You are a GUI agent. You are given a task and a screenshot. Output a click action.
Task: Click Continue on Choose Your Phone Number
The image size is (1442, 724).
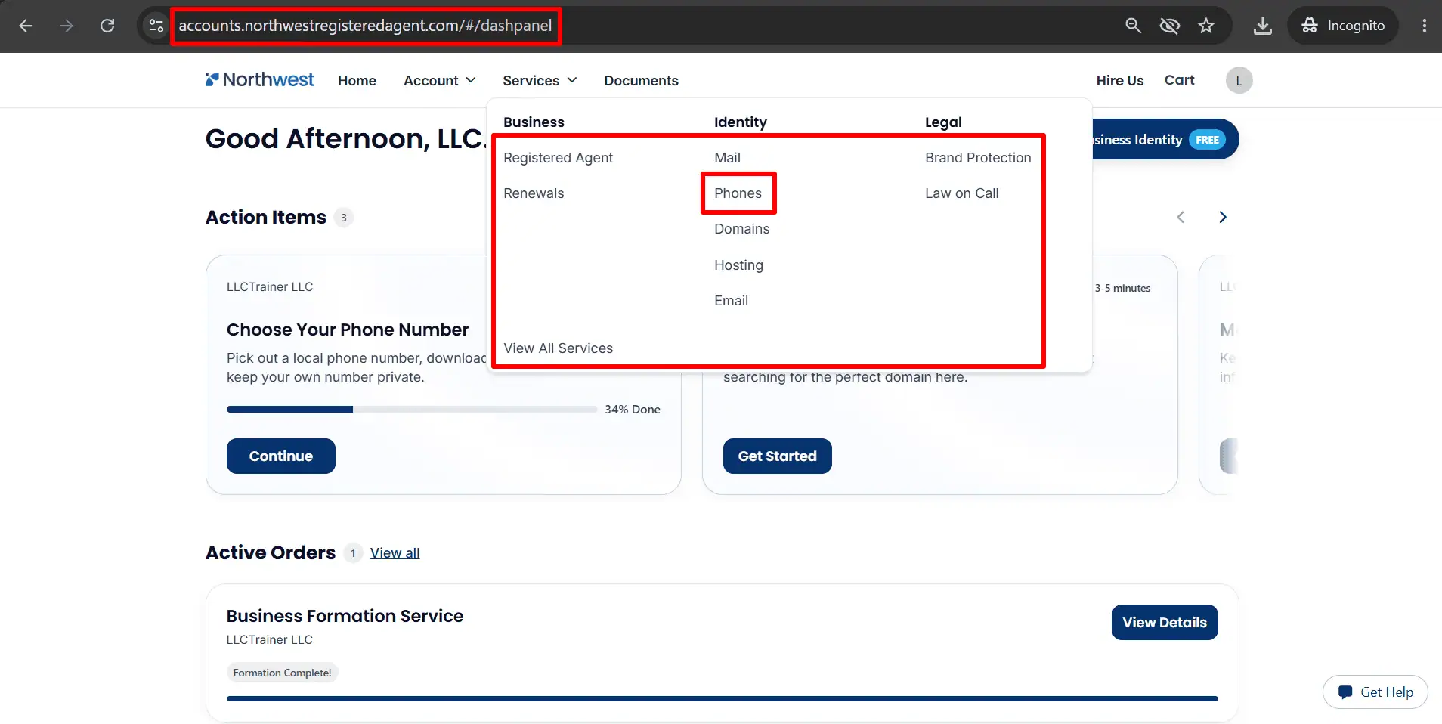(280, 456)
